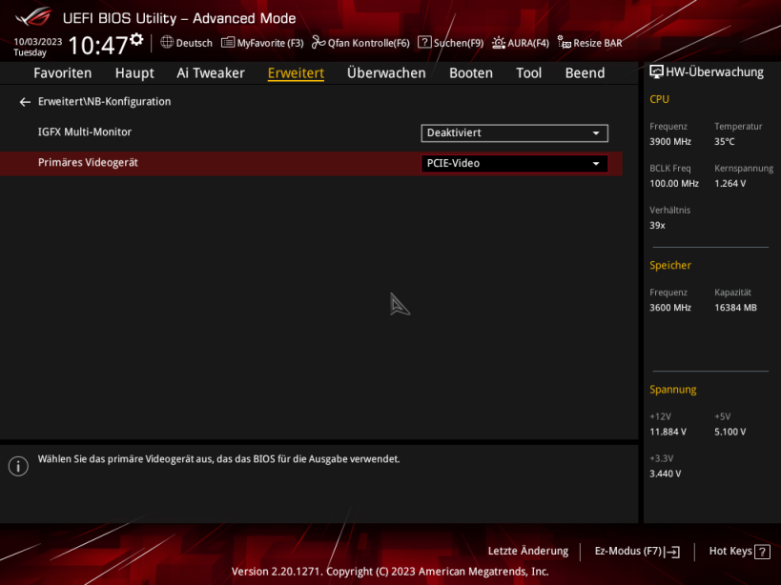Open the Booten menu
This screenshot has width=781, height=585.
tap(470, 72)
